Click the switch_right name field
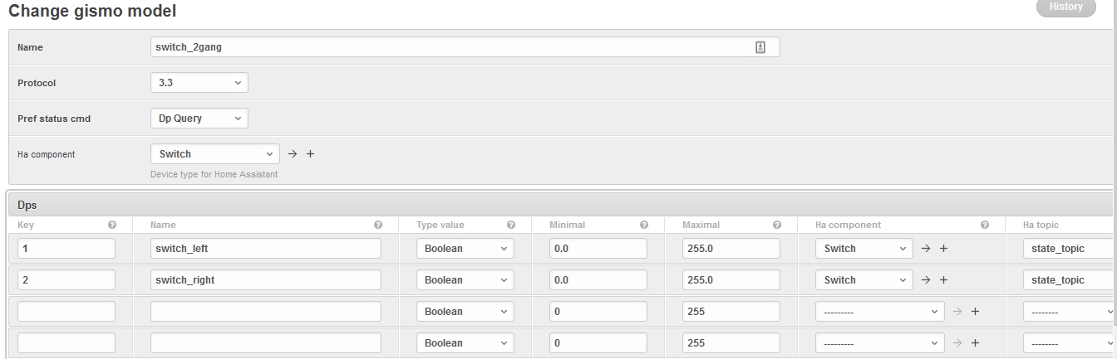Viewport: 1117px width, 359px height. point(266,280)
